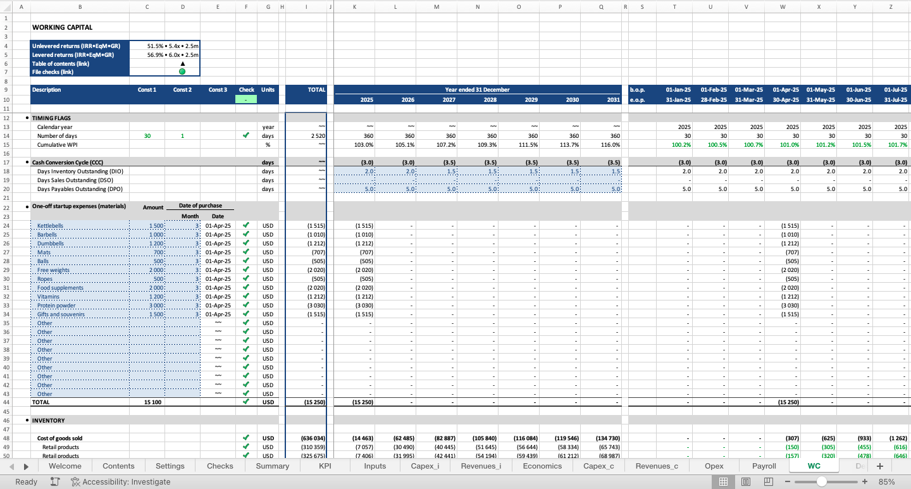Click the check mark in the TOTAL row
This screenshot has height=489, width=911.
(246, 402)
